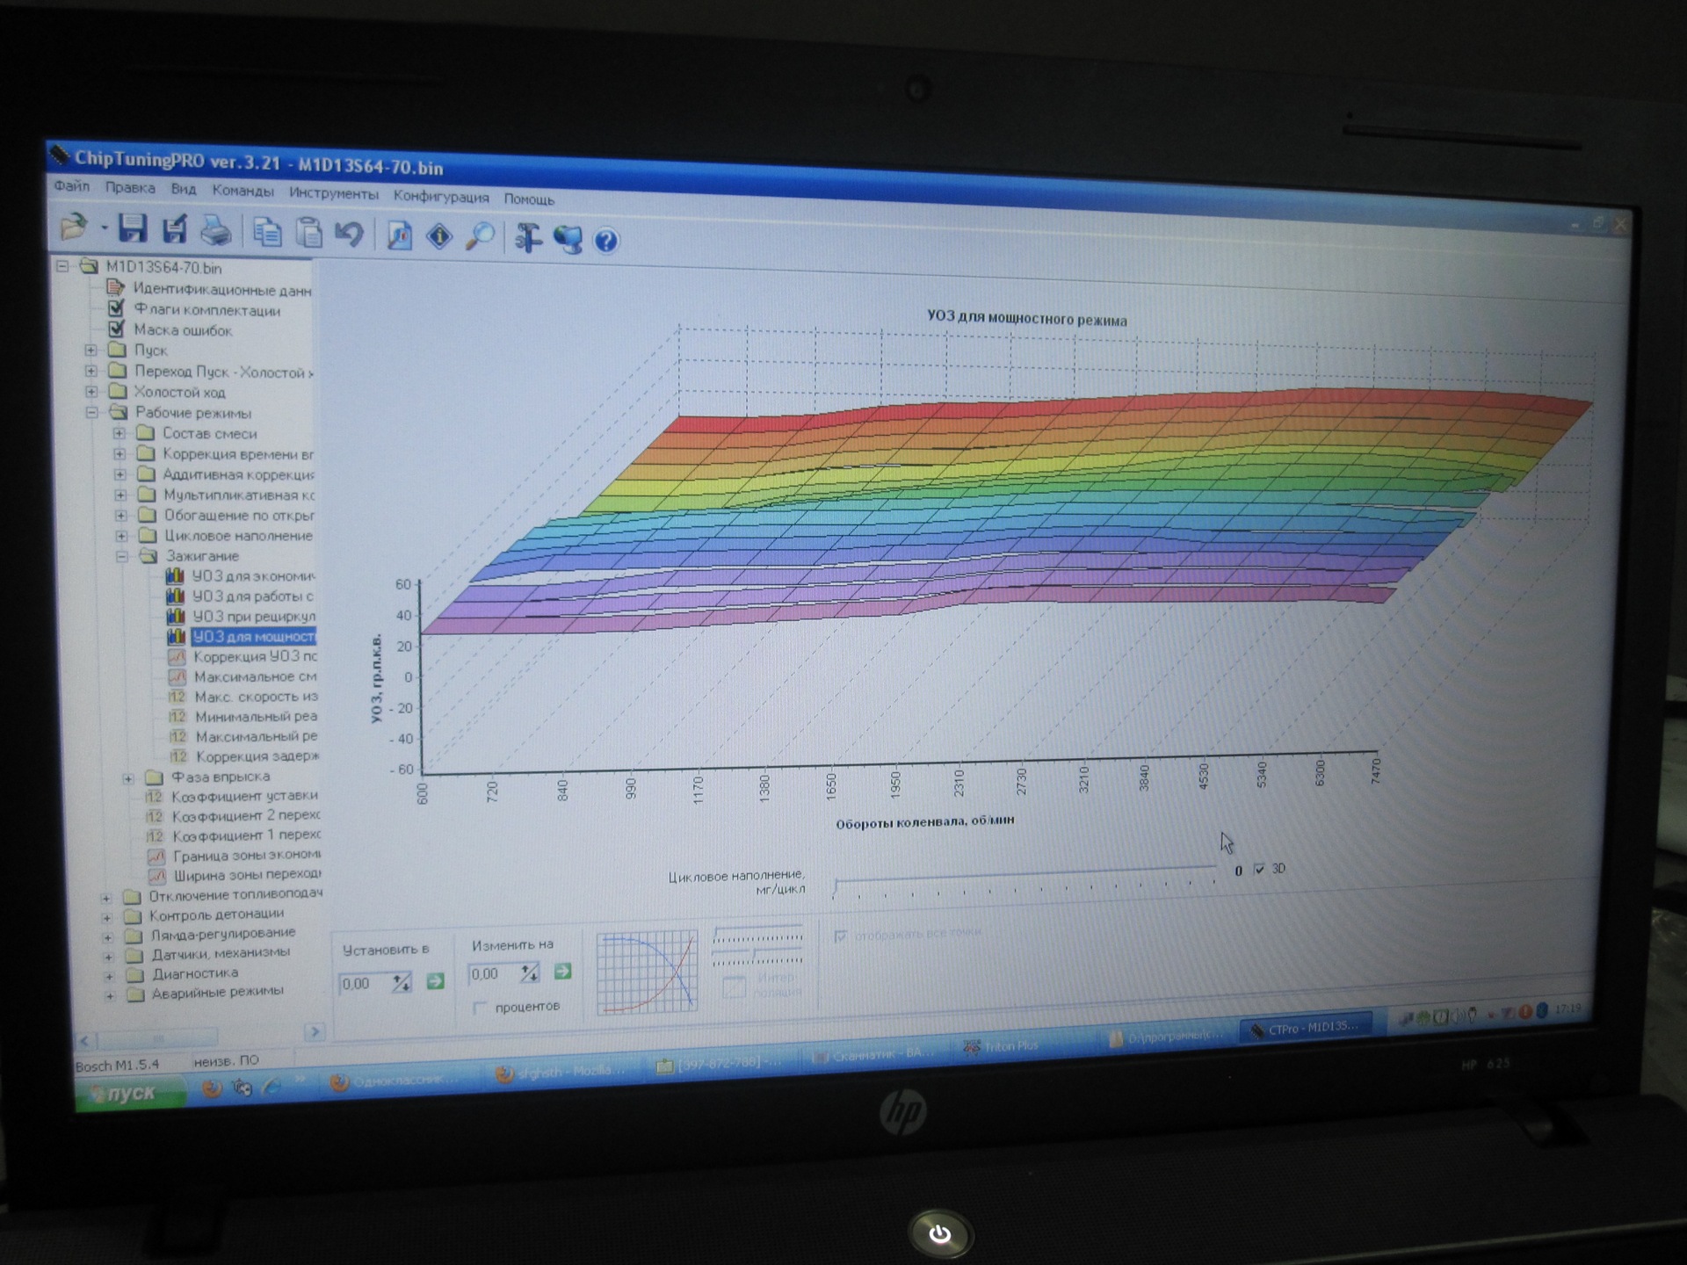1687x1265 pixels.
Task: Click the Print icon in toolbar
Action: coord(215,232)
